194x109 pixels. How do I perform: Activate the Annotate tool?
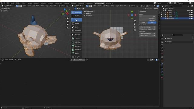(x=77, y=35)
